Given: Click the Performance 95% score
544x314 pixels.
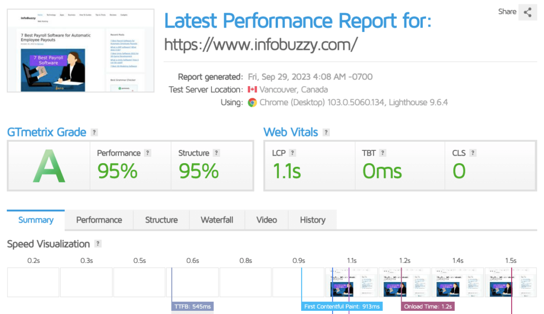Looking at the screenshot, I should [x=117, y=171].
